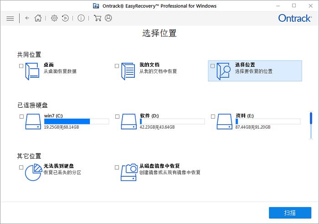Click the 桌面 desktop folder icon
This screenshot has height=224, width=319.
pos(32,71)
